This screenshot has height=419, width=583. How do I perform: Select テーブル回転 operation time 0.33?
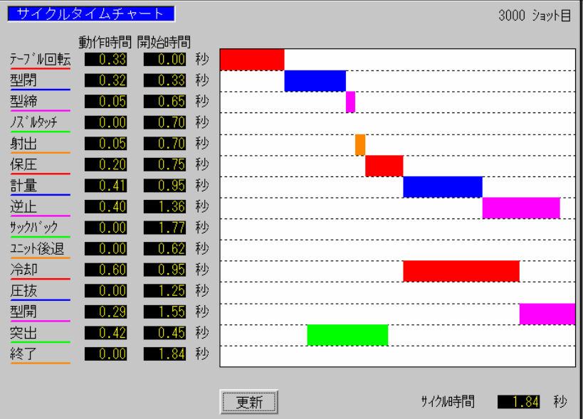[105, 60]
